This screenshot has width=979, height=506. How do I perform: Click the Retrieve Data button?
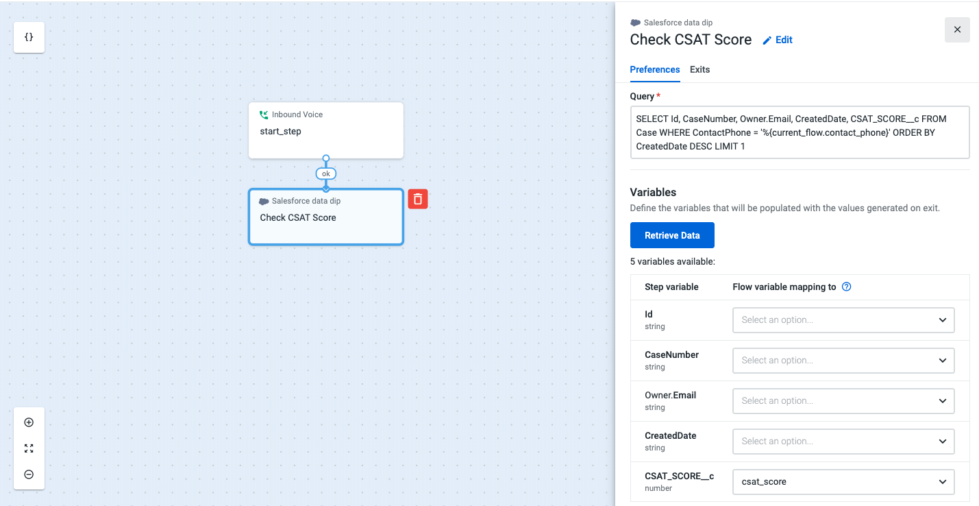tap(672, 234)
